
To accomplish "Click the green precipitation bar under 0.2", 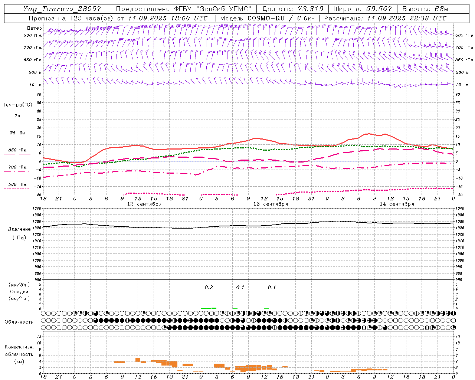I will click(209, 308).
